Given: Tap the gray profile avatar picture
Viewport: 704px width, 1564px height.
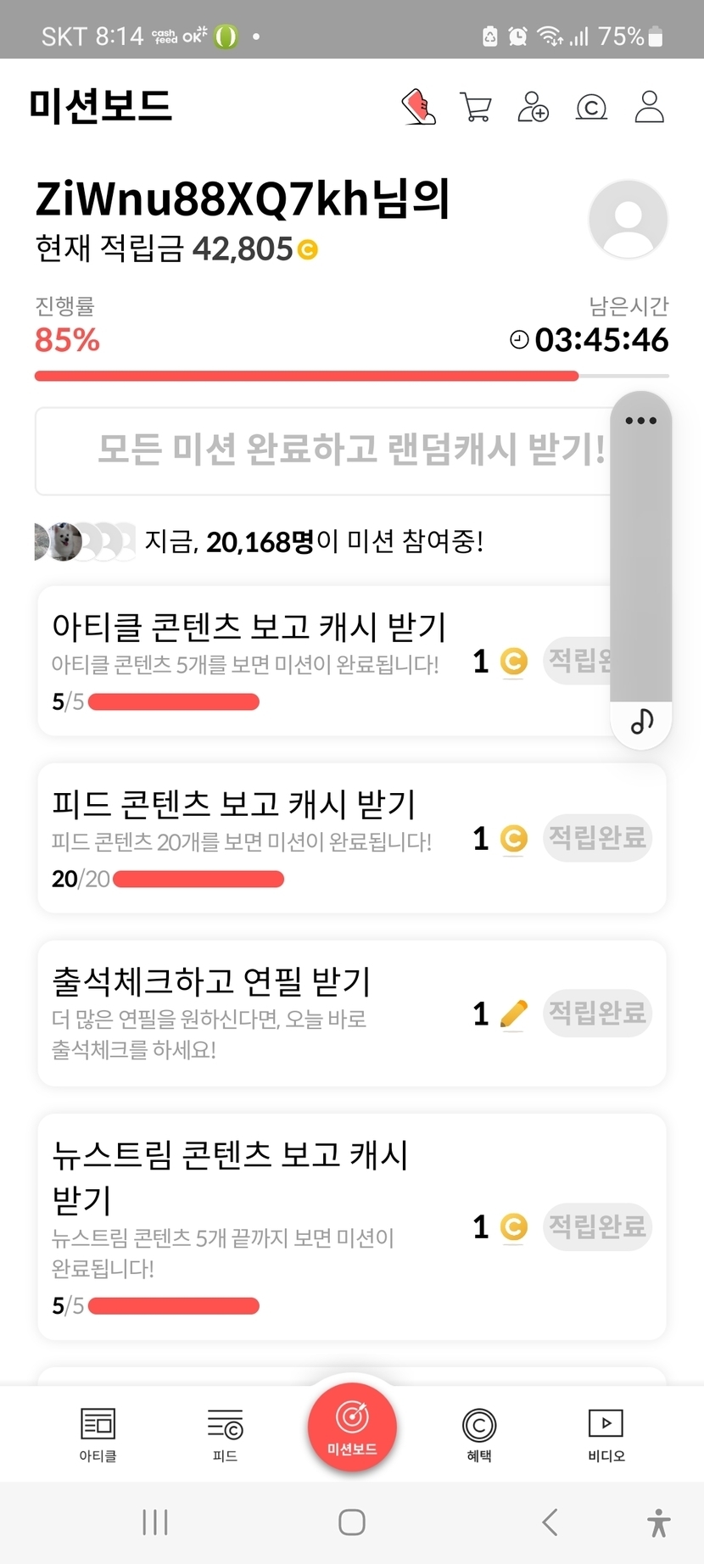Looking at the screenshot, I should pos(628,219).
